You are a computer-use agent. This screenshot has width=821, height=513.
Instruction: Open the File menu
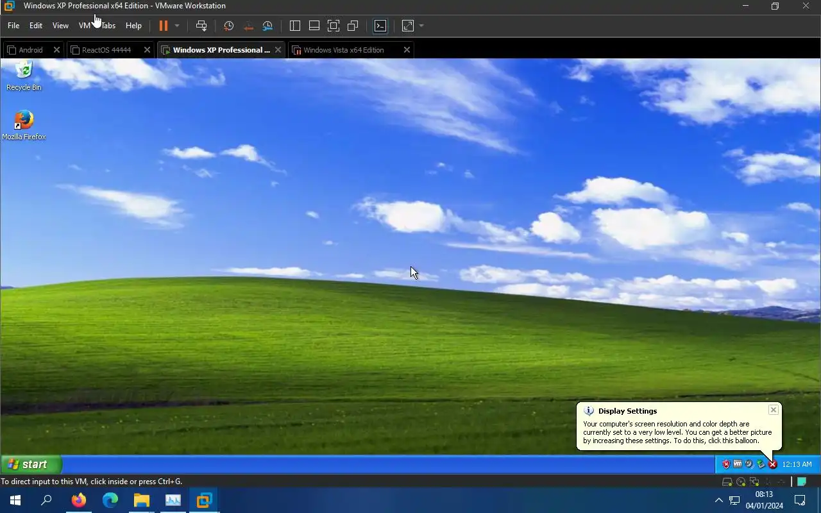tap(13, 26)
